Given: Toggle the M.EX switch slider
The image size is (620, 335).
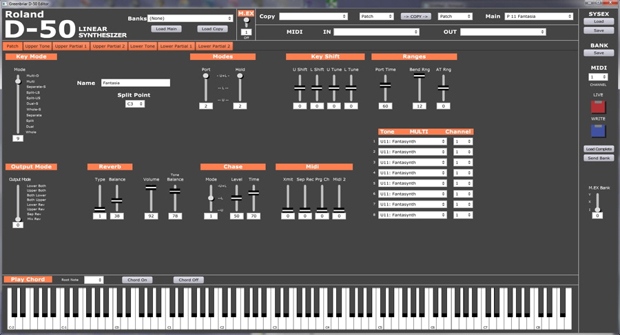Looking at the screenshot, I should pyautogui.click(x=247, y=22).
